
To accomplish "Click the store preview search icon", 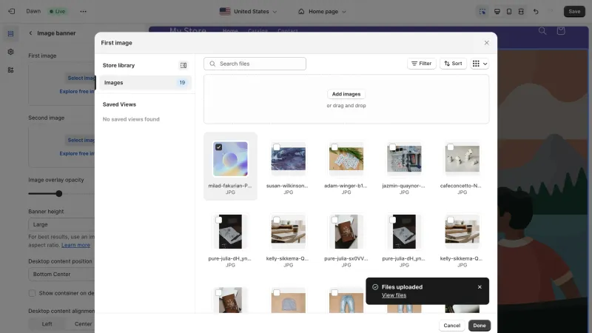I will click(542, 30).
